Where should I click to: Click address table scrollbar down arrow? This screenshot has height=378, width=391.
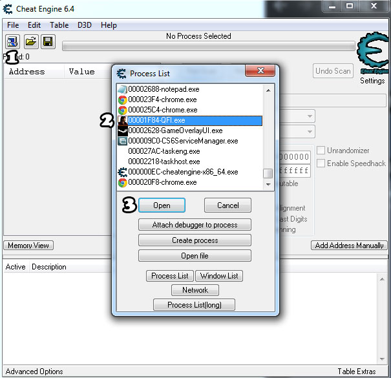point(382,359)
